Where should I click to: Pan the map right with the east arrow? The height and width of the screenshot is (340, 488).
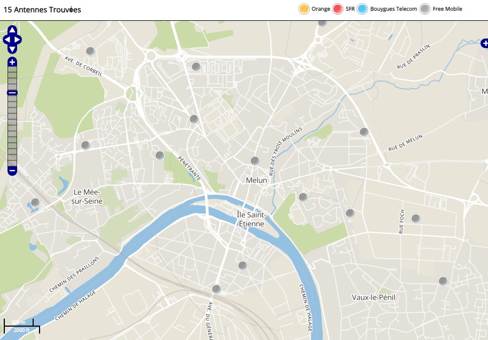coord(18,40)
